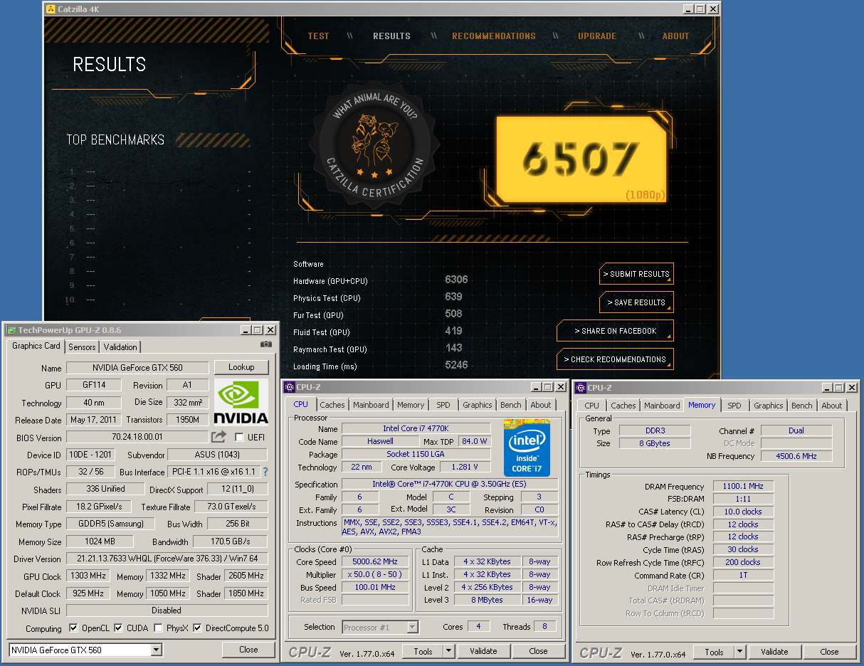Switch to Mainboard tab in CPU-Z CPU window
Image resolution: width=864 pixels, height=666 pixels.
coord(372,405)
